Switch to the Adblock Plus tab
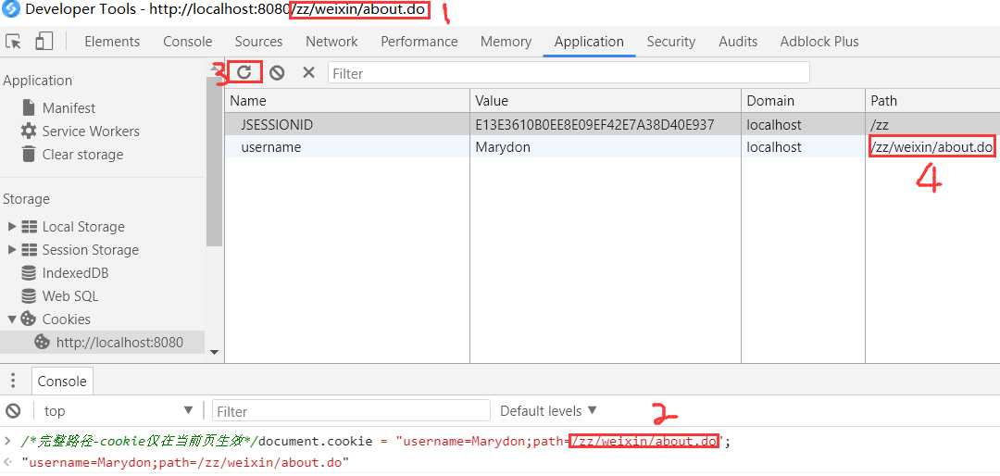 pos(819,42)
